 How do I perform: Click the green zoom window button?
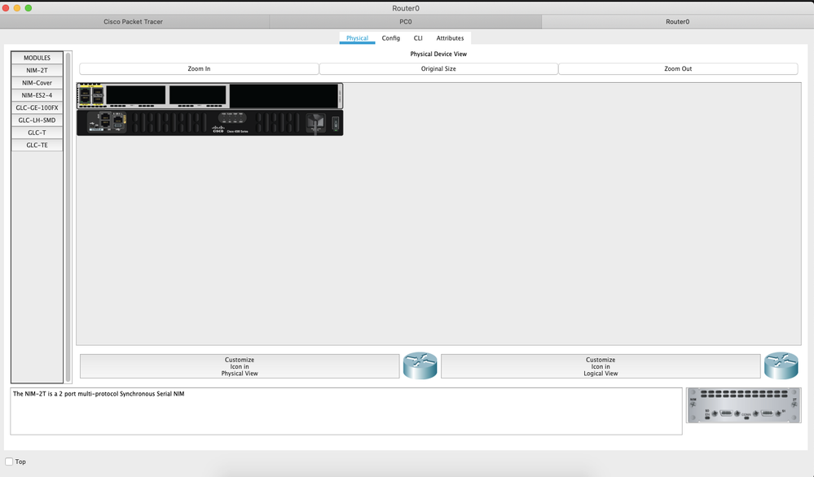(x=29, y=8)
